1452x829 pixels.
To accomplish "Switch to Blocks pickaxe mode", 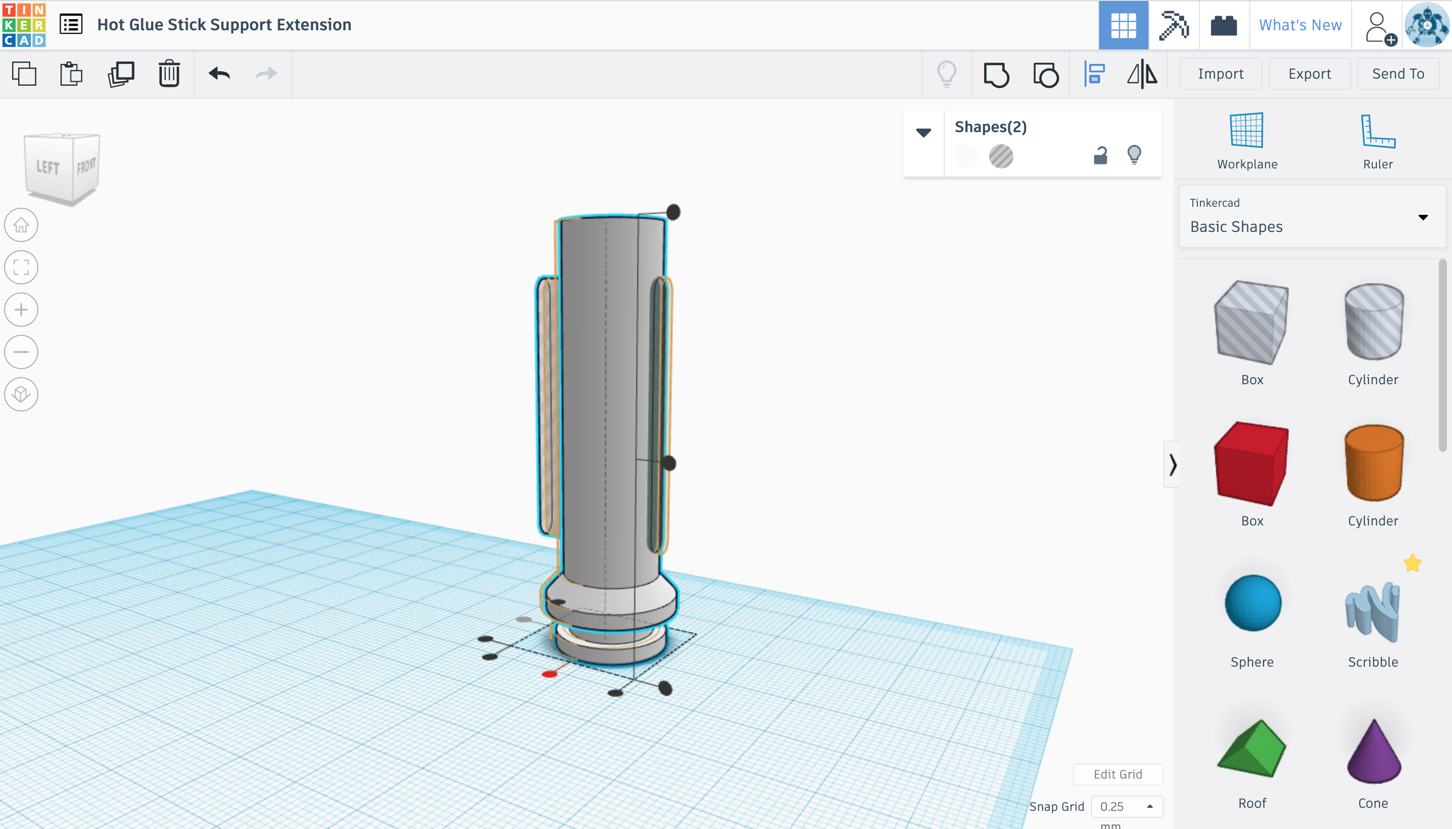I will (1174, 25).
